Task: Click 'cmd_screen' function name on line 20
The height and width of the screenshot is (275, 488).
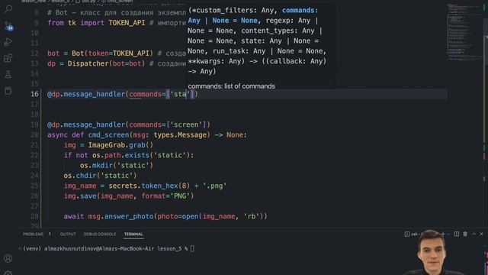Action: (108, 135)
